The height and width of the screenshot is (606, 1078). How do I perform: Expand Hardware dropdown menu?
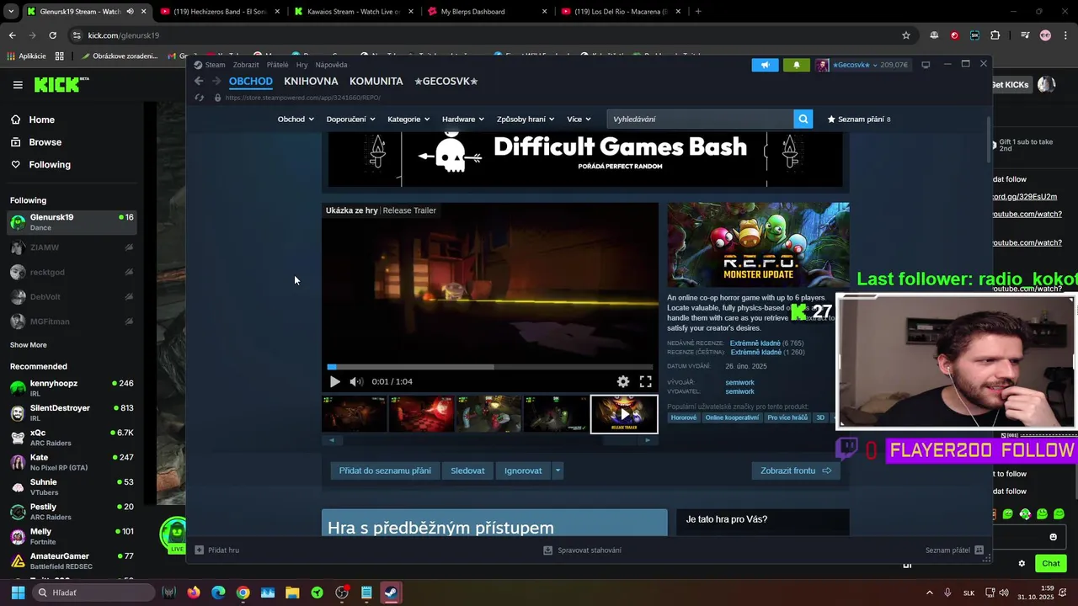tap(463, 120)
